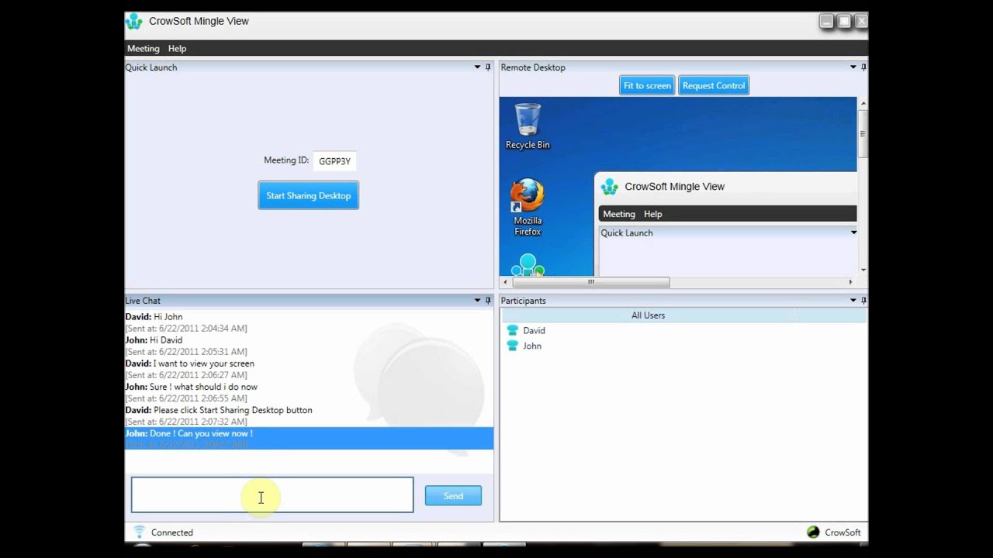Screen dimensions: 993x558
Task: Select chat message "David: Hi John"
Action: pyautogui.click(x=154, y=316)
